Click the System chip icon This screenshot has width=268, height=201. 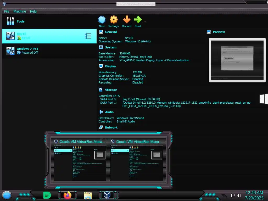tap(101, 47)
